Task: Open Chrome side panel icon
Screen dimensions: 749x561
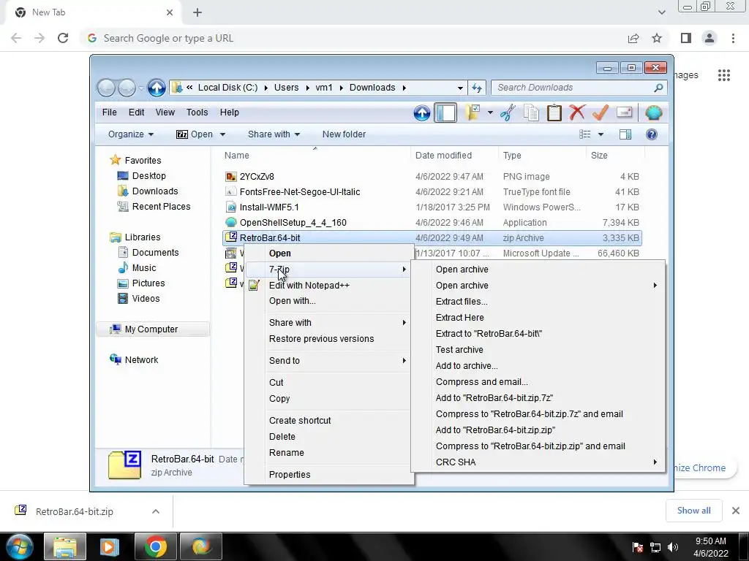Action: (x=686, y=38)
